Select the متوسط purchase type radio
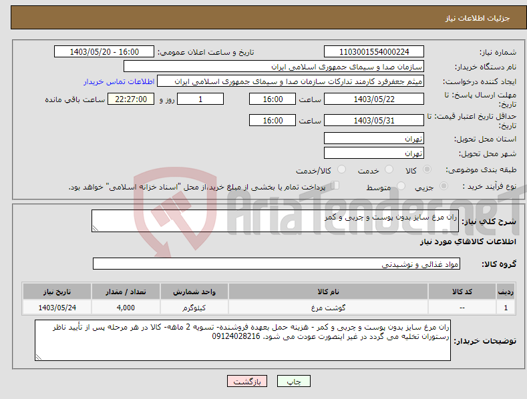Image resolution: width=527 pixels, height=399 pixels. (401, 186)
